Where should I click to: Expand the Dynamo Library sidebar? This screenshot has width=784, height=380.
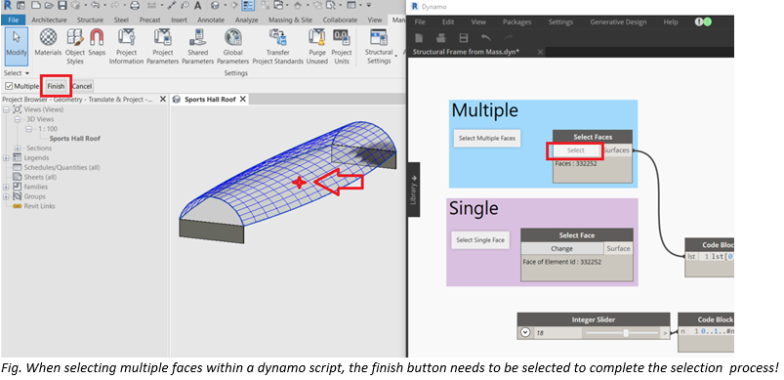(414, 189)
